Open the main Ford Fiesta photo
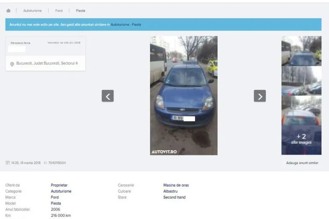329x219 pixels. click(x=183, y=95)
